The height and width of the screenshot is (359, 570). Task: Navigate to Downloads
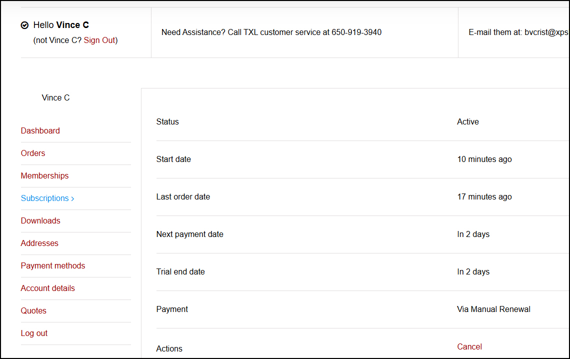tap(40, 220)
